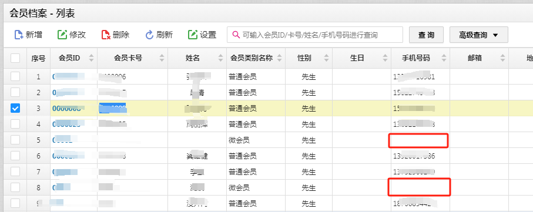Screen dimensions: 533x212
Task: Click the 修改 edit icon
Action: tap(62, 35)
